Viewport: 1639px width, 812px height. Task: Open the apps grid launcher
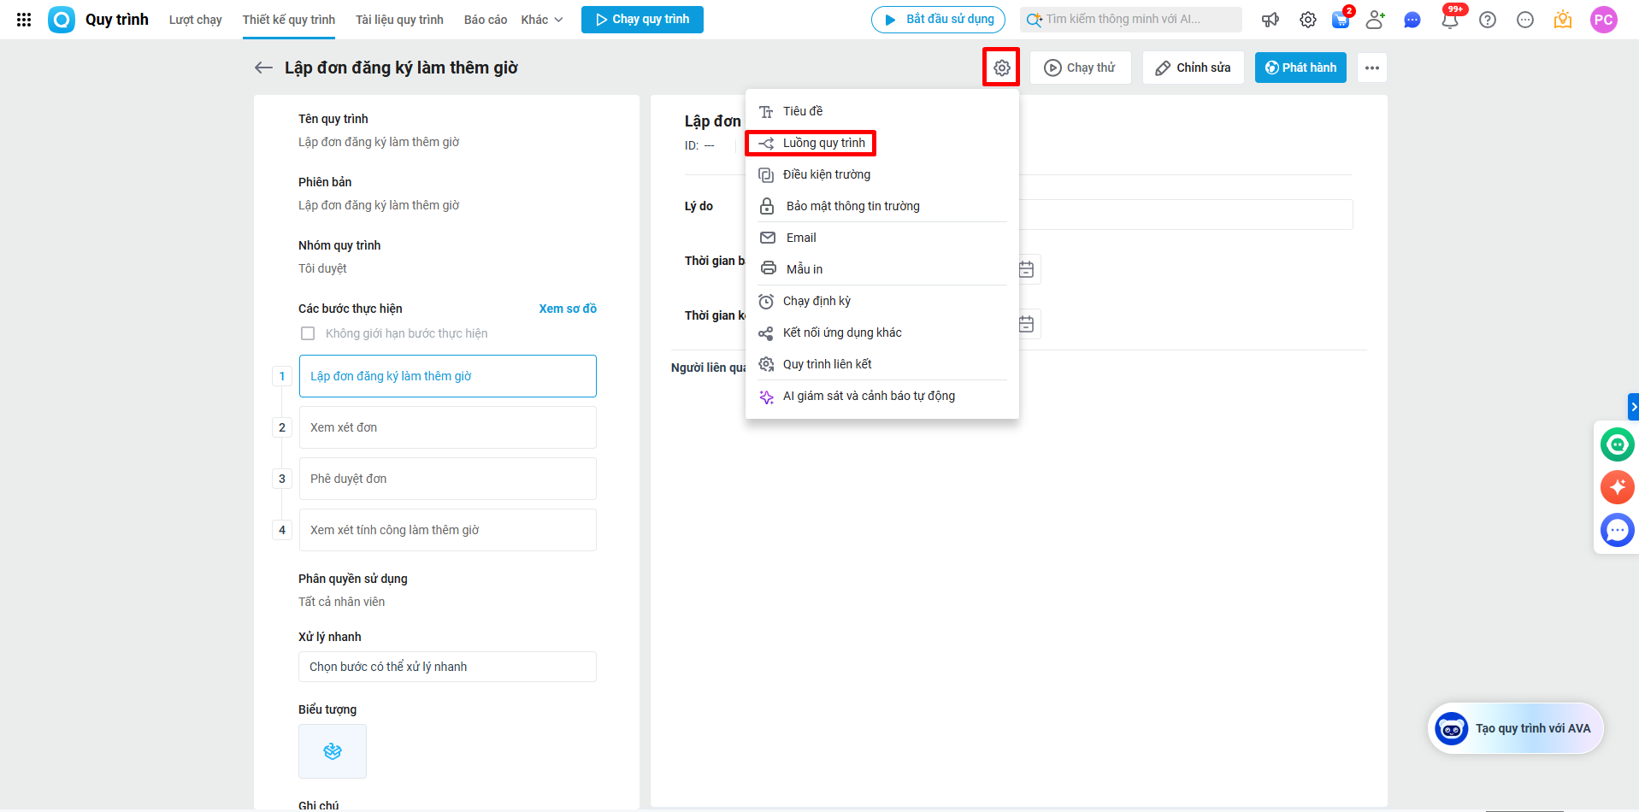24,20
